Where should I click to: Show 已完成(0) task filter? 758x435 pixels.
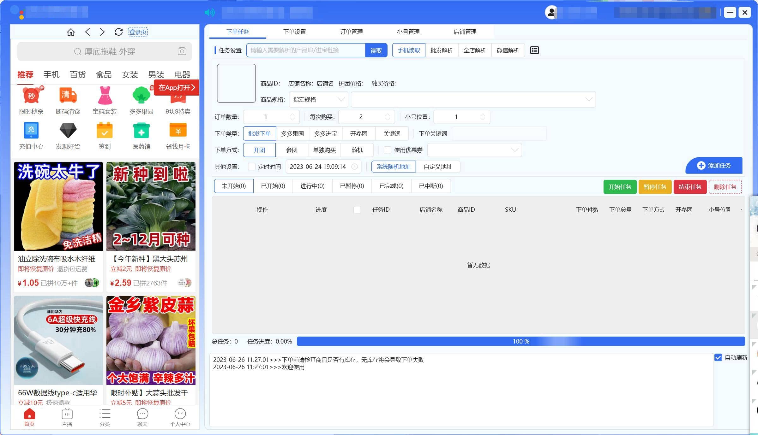[391, 186]
